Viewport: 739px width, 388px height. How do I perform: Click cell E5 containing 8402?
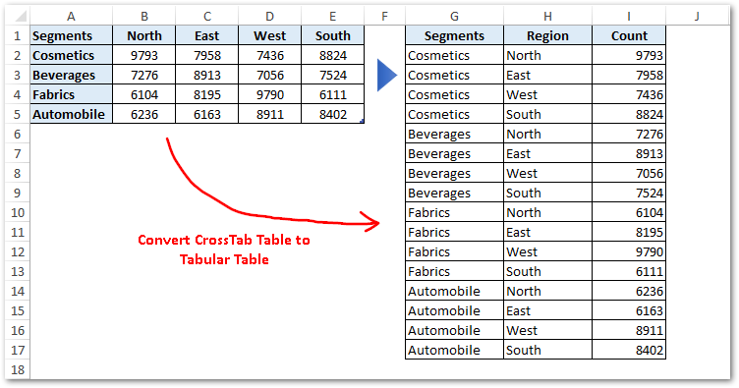(x=333, y=114)
